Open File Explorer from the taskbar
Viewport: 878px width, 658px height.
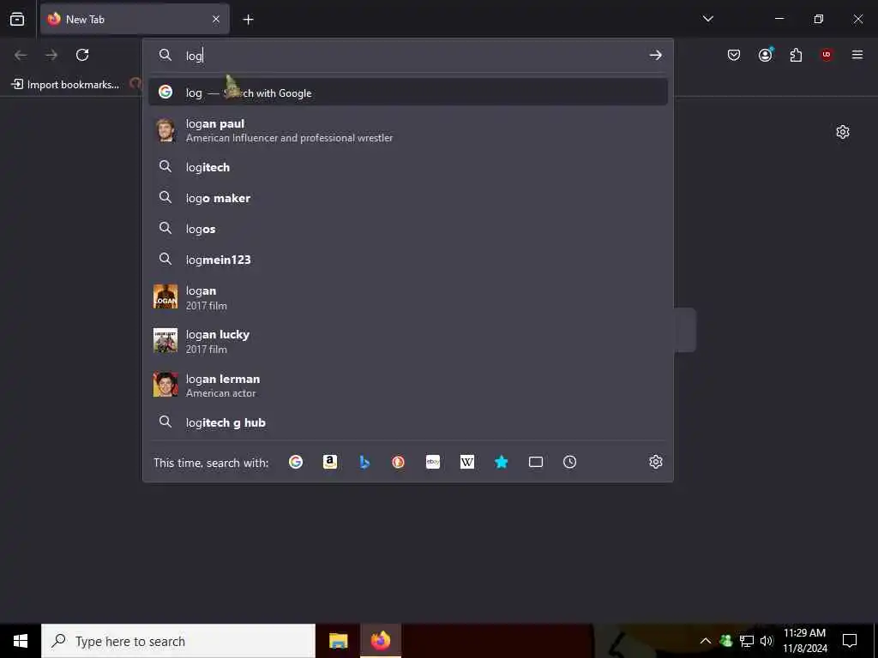pyautogui.click(x=338, y=641)
